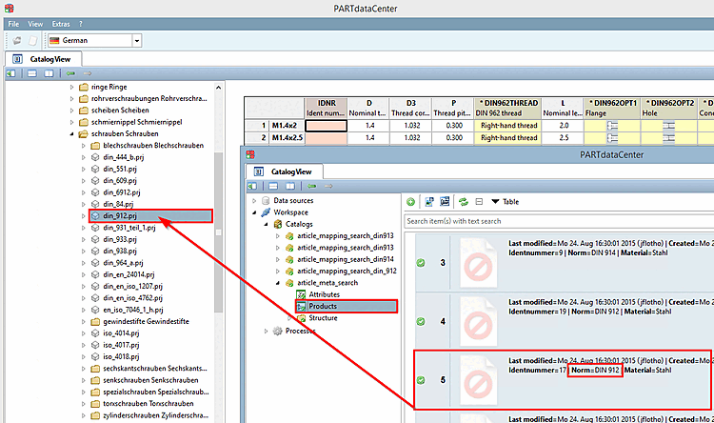Select Catalog View tab in back window
Viewport: 714px width, 423px height.
click(43, 59)
